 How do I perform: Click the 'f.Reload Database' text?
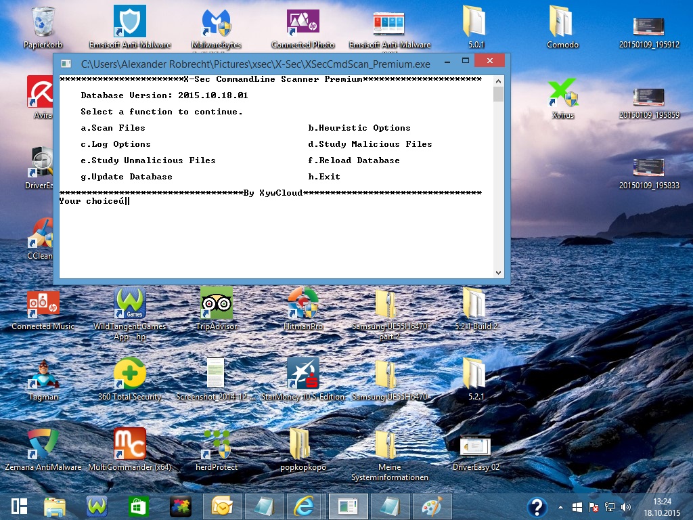click(353, 160)
